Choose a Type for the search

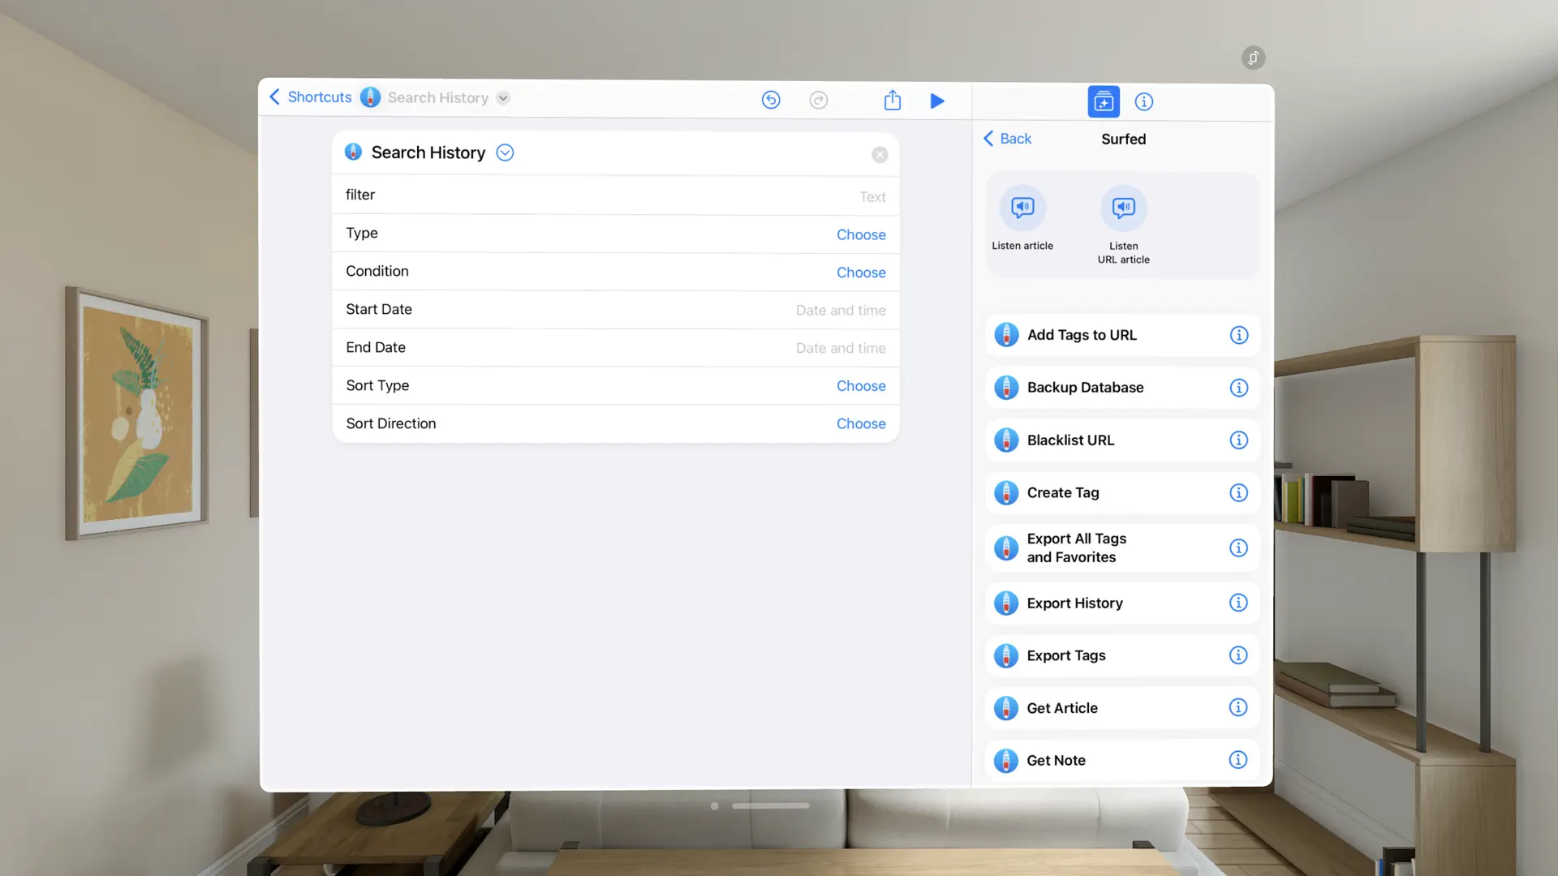coord(861,234)
